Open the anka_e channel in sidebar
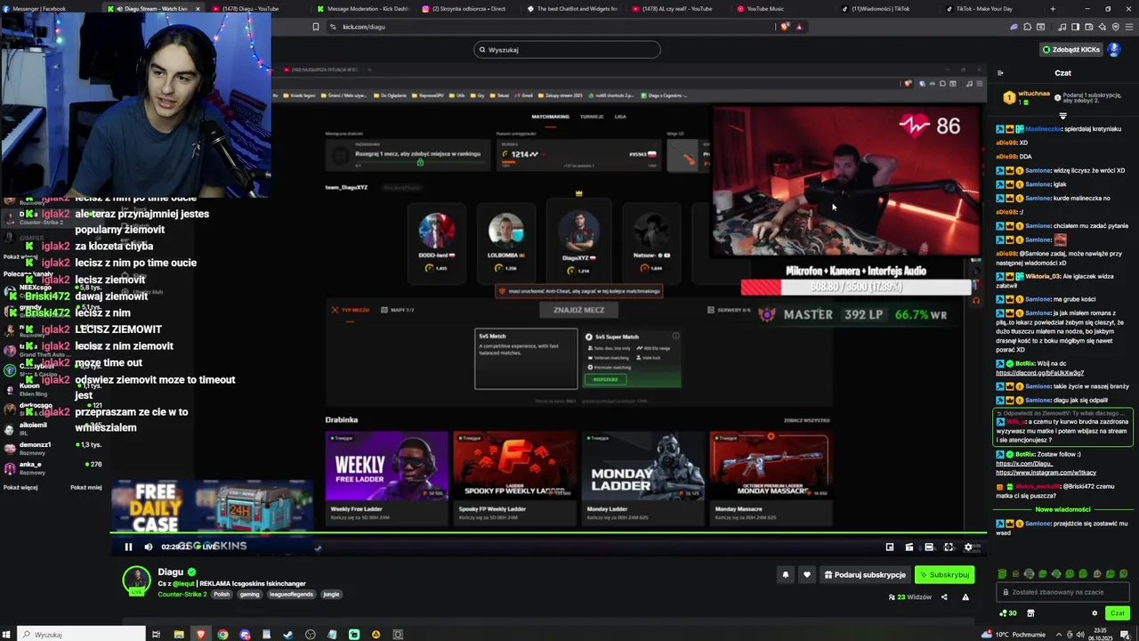This screenshot has height=641, width=1139. (x=53, y=467)
